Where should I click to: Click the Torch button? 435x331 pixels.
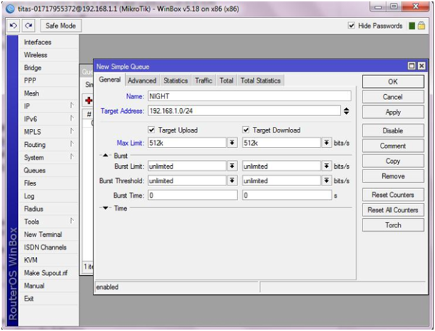point(393,225)
